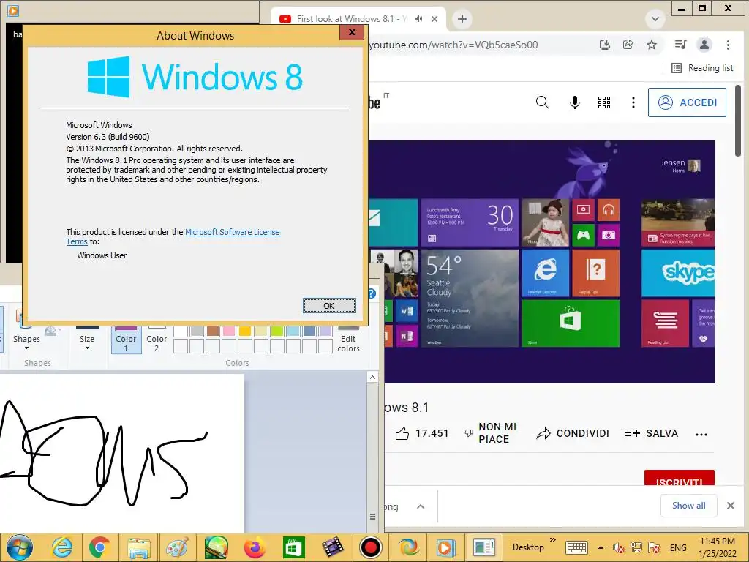Expand the downloaded file options chevron
The image size is (749, 562).
coord(421,506)
